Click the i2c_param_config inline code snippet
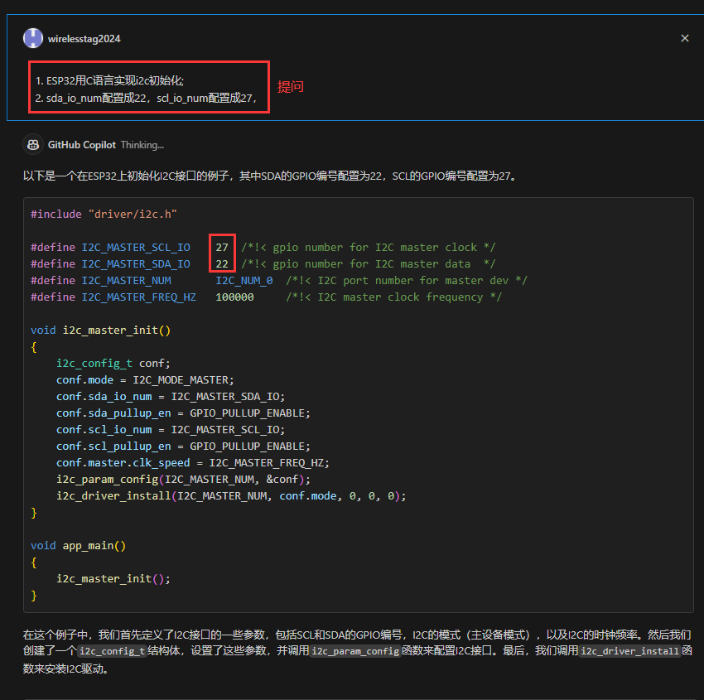The width and height of the screenshot is (704, 700). coord(354,652)
